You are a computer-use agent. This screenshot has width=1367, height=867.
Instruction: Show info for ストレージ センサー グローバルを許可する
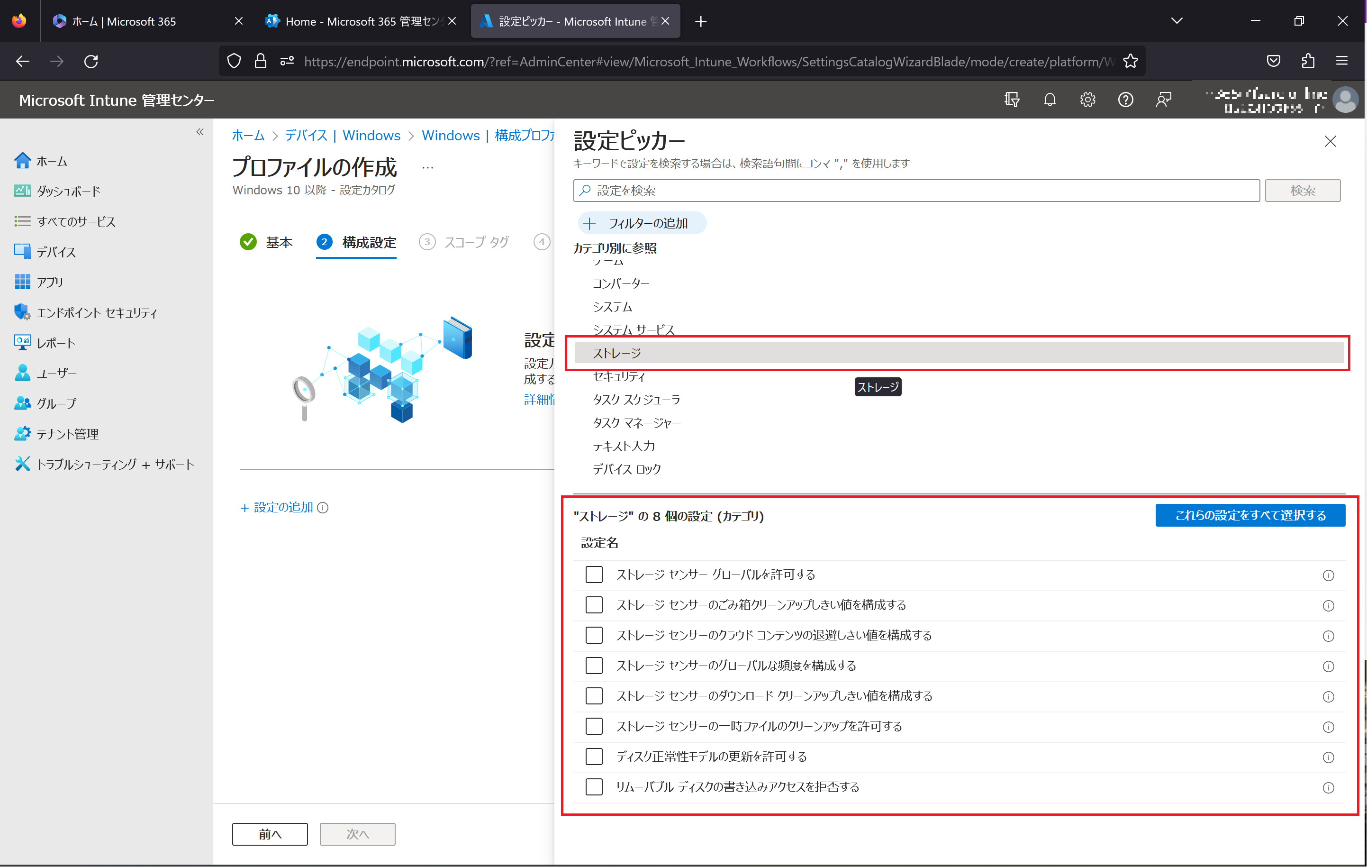[x=1328, y=575]
